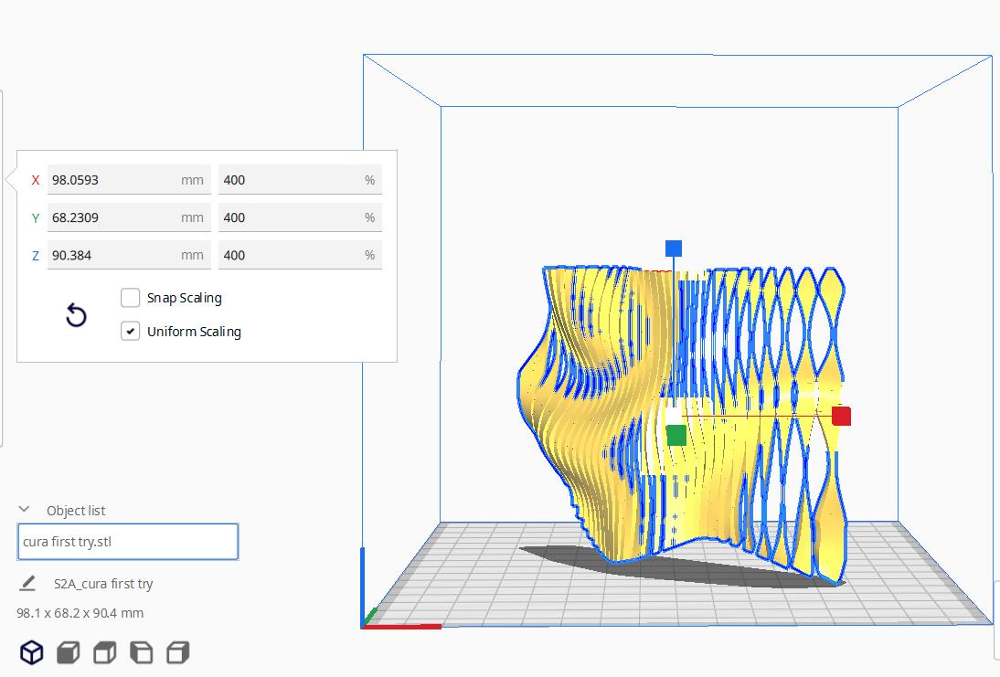Click pencil icon to rename S2A_cura first try
1000x677 pixels.
pyautogui.click(x=27, y=583)
